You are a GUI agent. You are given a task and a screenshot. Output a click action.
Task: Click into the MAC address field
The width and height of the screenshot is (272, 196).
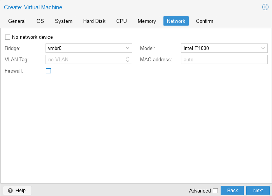224,60
